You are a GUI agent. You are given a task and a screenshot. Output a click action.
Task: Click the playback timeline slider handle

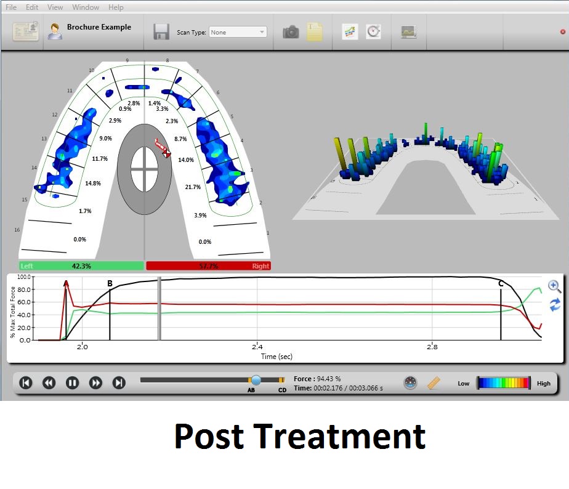(x=256, y=381)
